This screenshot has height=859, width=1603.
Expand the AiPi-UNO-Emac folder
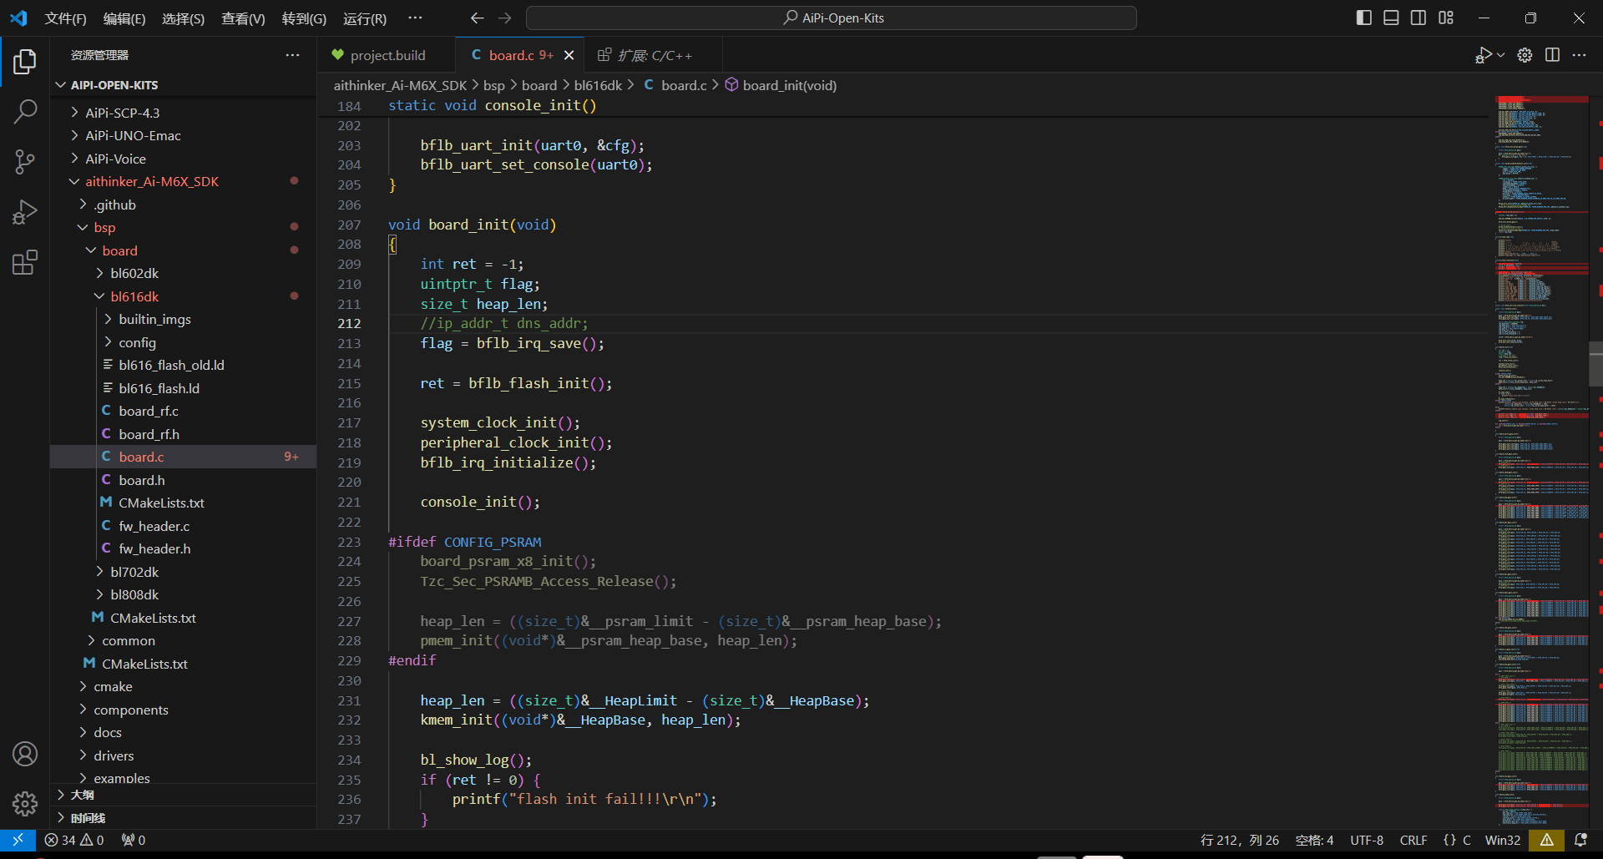click(74, 135)
